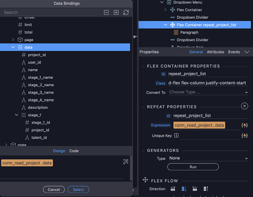
Task: Collapse the Dropdown Menu tree node
Action: click(x=162, y=2)
